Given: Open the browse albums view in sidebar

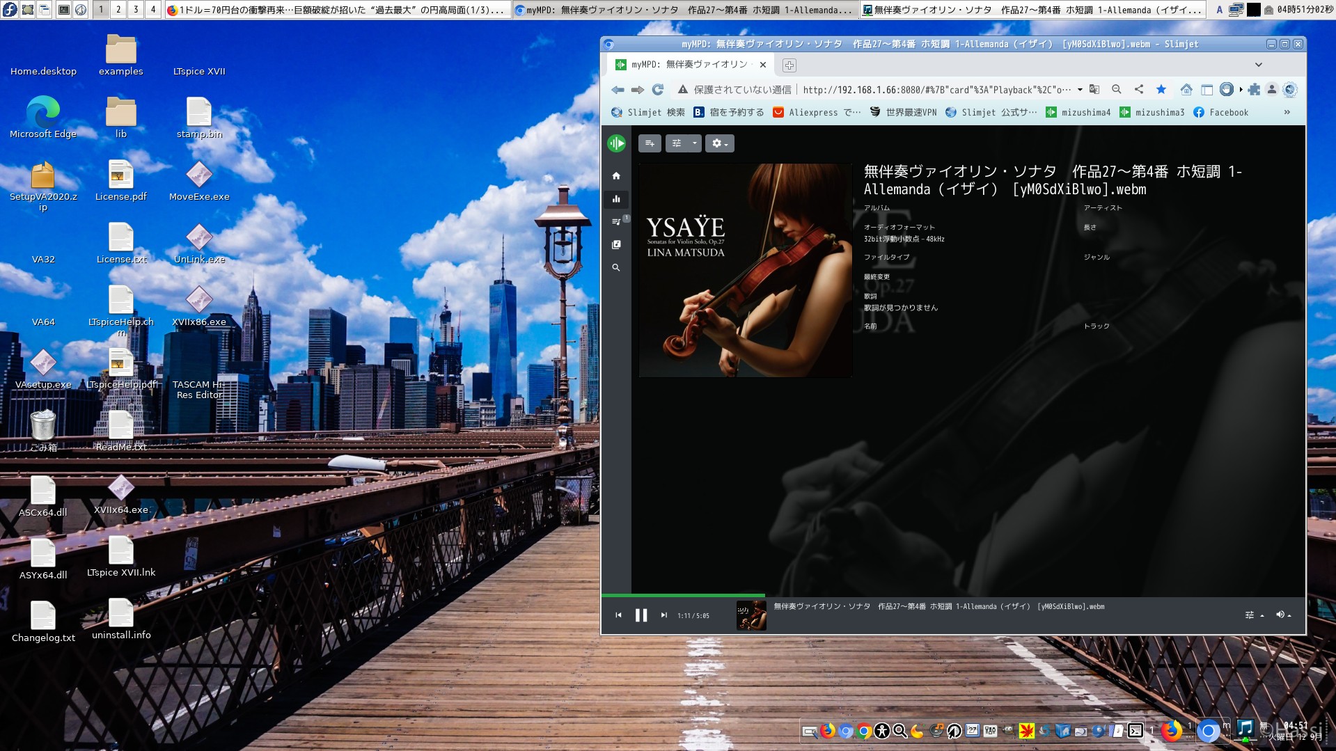Looking at the screenshot, I should pyautogui.click(x=616, y=244).
